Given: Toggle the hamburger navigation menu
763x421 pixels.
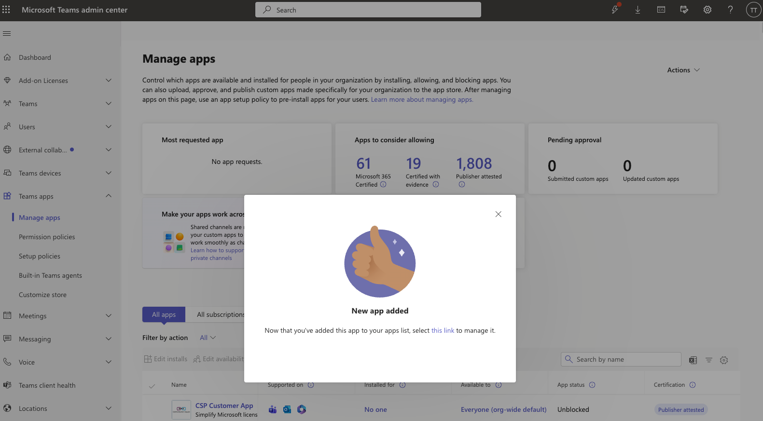Looking at the screenshot, I should (7, 34).
